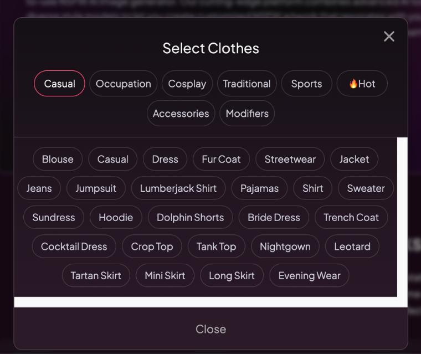Open the Cosplay category tab
This screenshot has width=421, height=354.
click(187, 84)
